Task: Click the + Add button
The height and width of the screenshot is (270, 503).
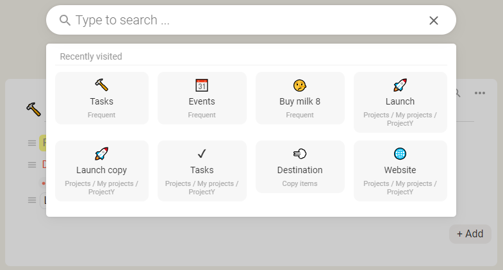Action: click(x=470, y=233)
